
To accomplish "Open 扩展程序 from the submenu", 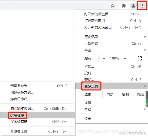I will click(37, 115).
